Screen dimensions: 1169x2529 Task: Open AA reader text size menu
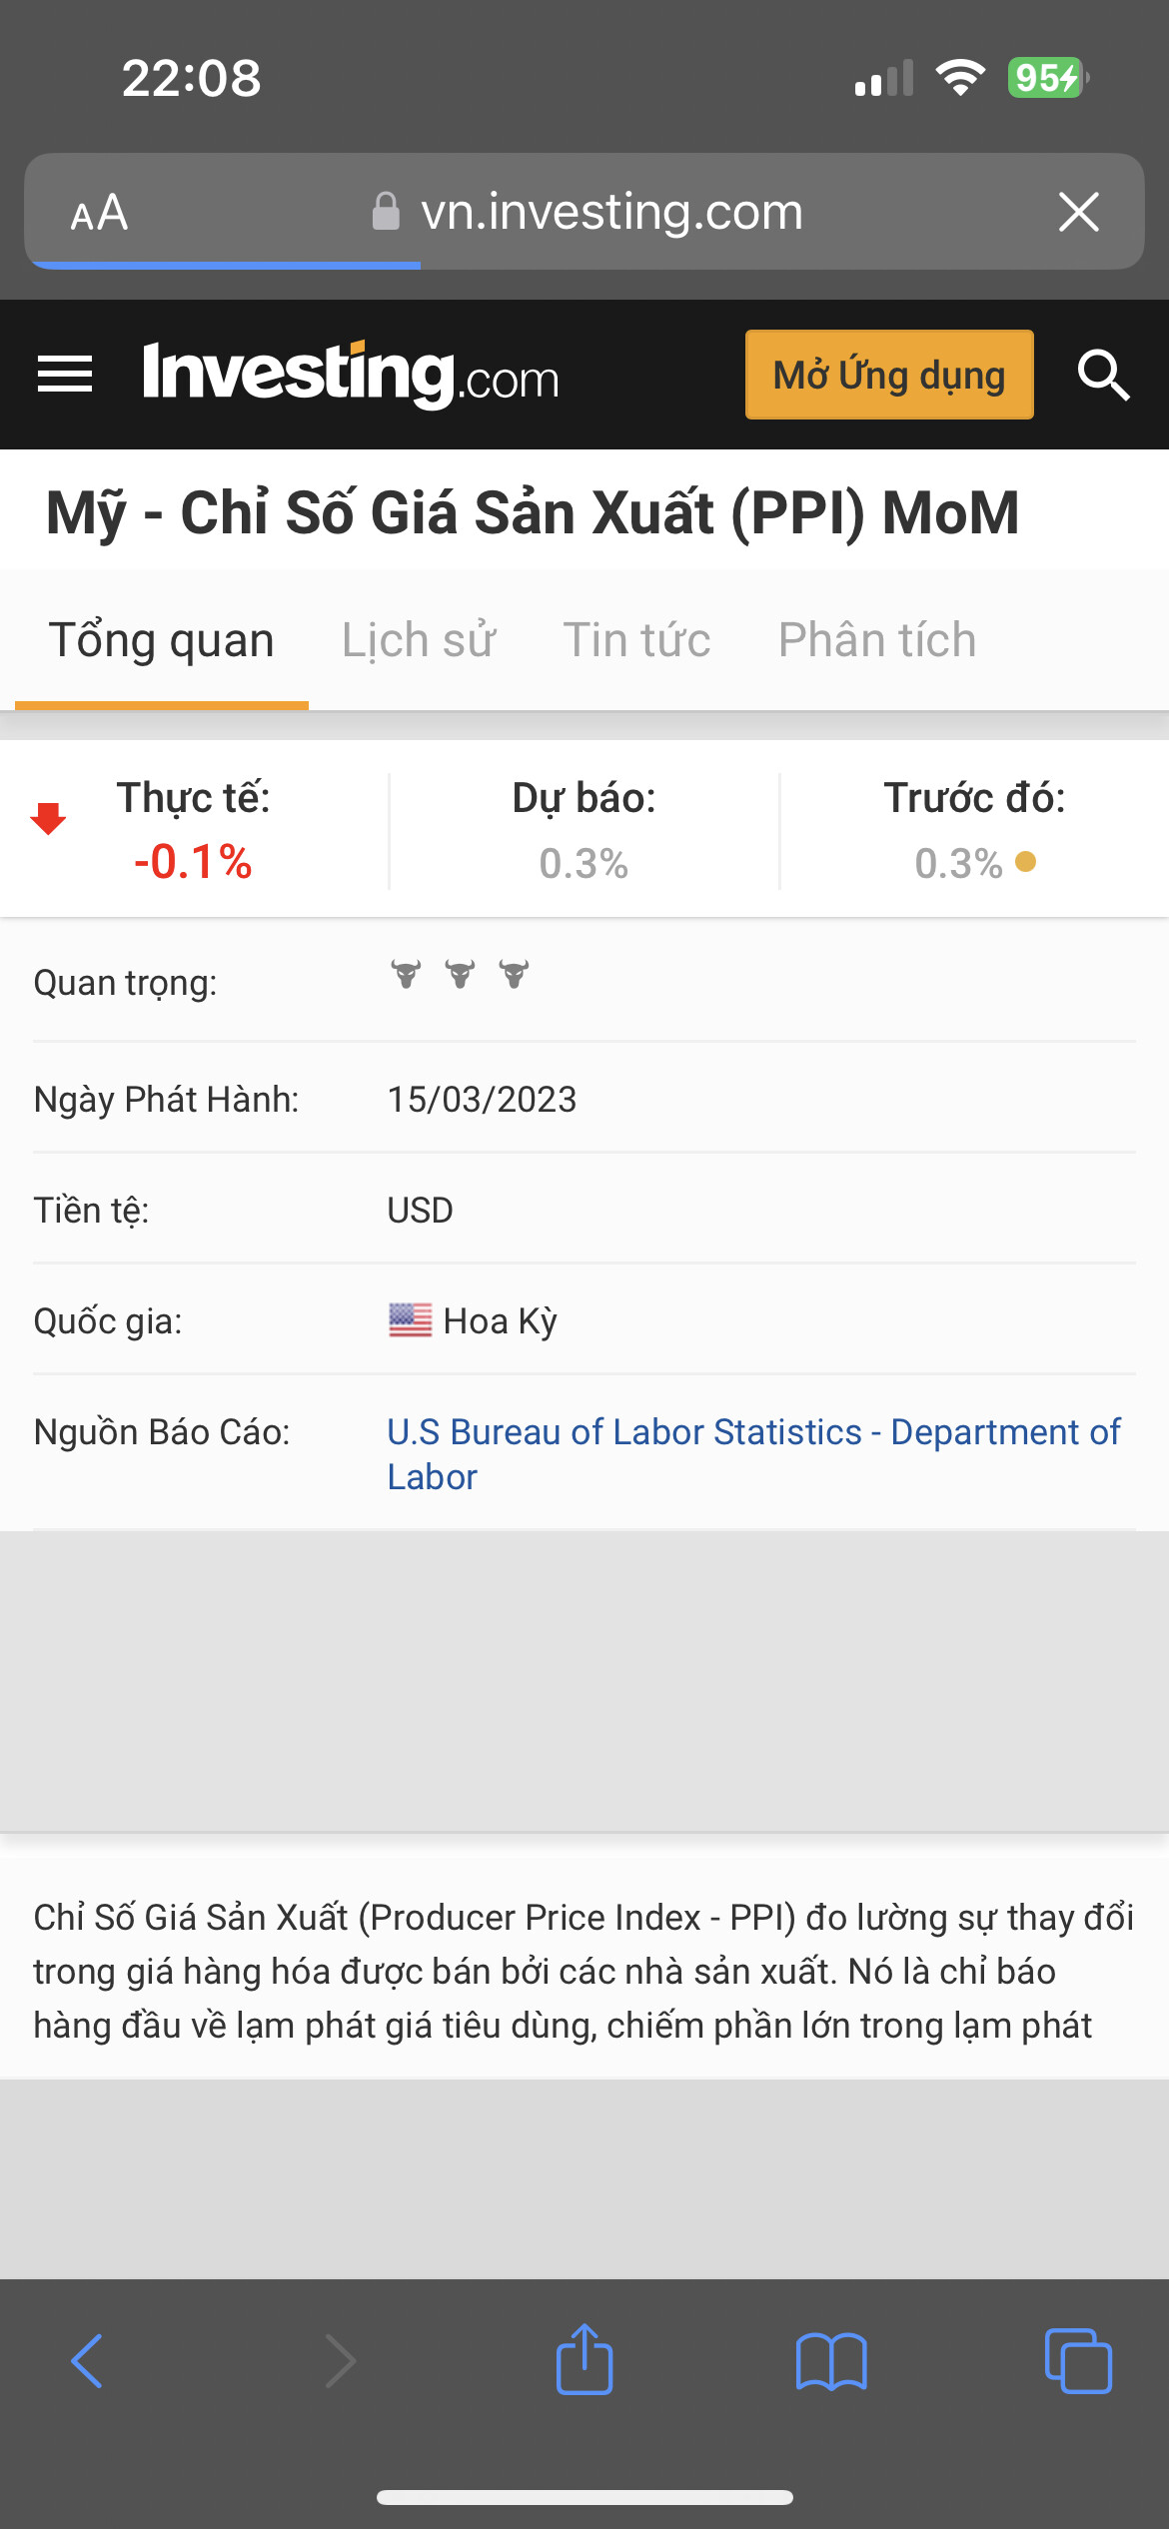(99, 213)
